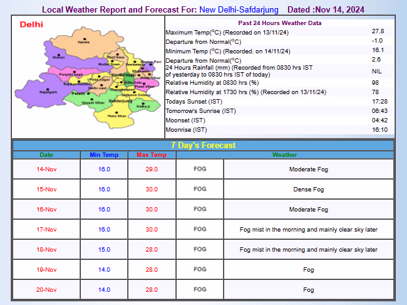Click the FOG weather icon for 20-Nov

click(x=200, y=289)
